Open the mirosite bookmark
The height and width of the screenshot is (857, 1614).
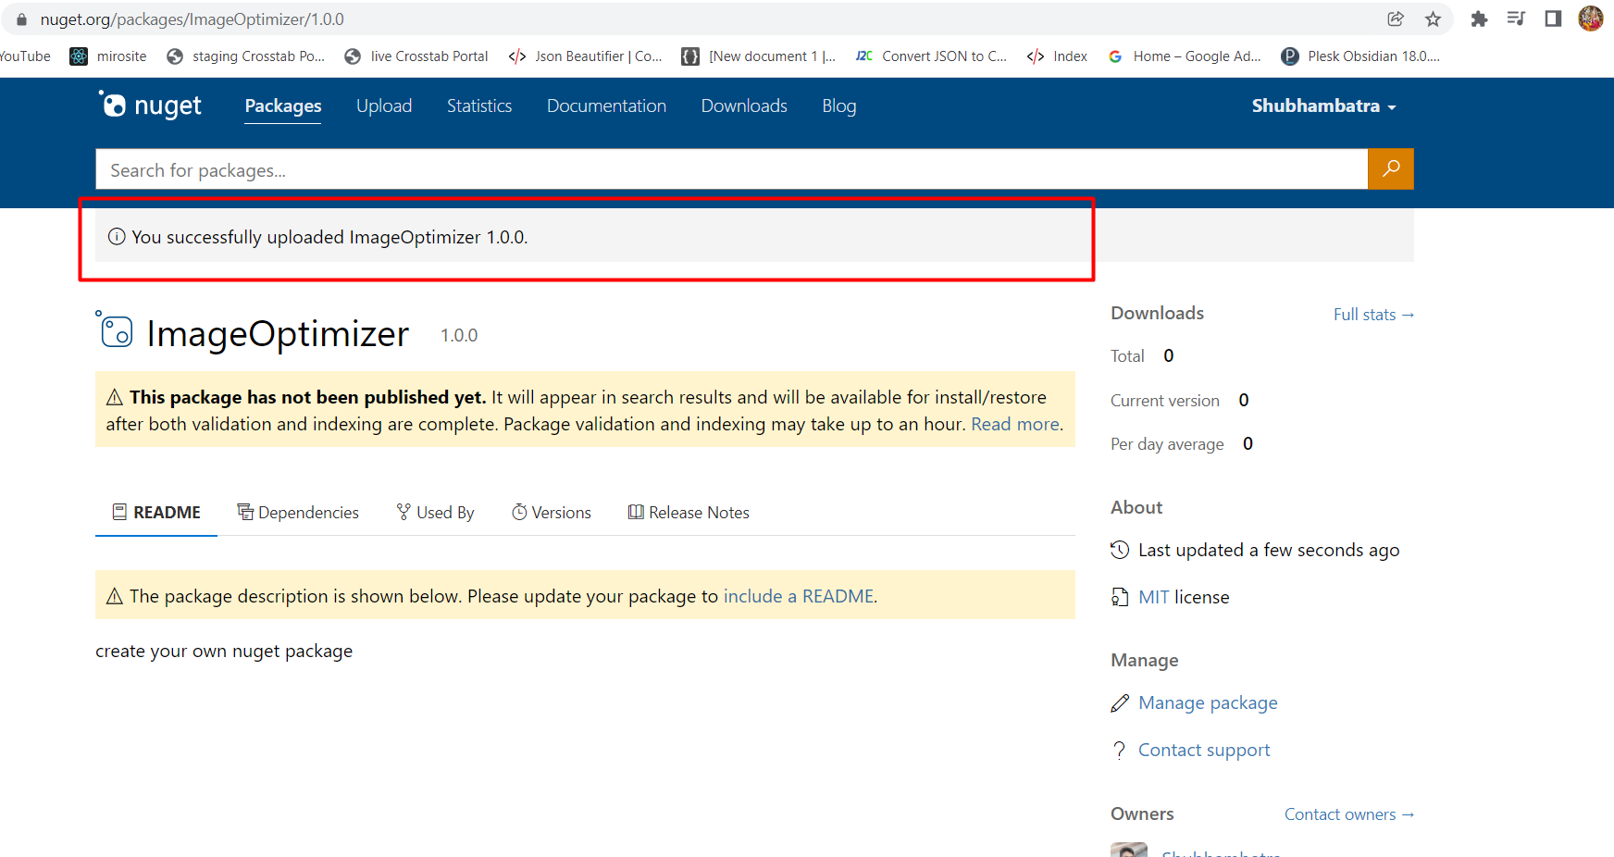108,56
